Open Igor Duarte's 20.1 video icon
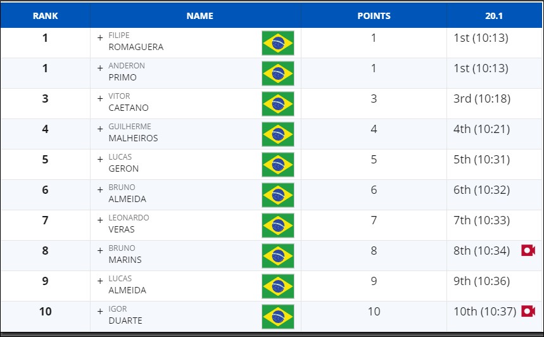This screenshot has width=544, height=337. (528, 311)
